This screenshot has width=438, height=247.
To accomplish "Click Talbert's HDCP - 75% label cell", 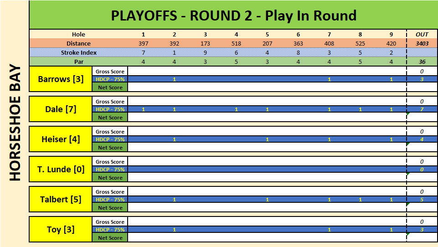I will click(x=110, y=200).
